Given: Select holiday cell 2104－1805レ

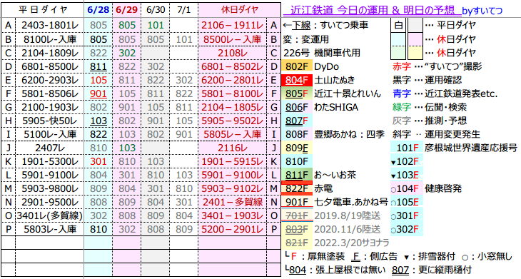Looking at the screenshot, I should click(x=232, y=107).
